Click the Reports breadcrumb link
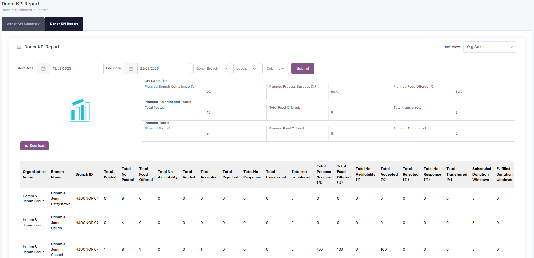534x258 pixels. [x=42, y=10]
